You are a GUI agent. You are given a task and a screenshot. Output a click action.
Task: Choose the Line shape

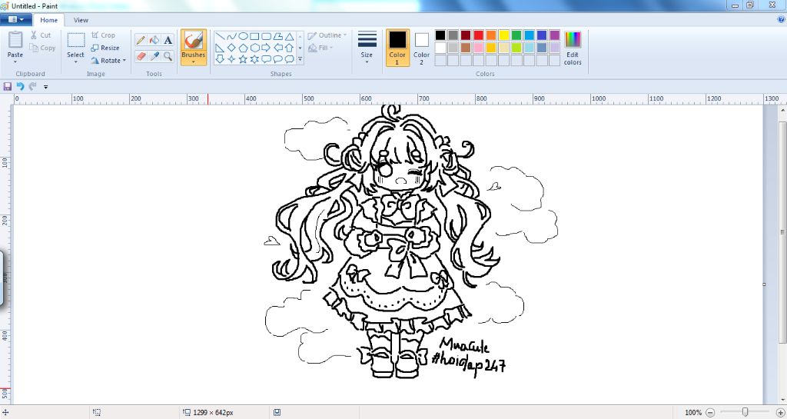[x=220, y=37]
